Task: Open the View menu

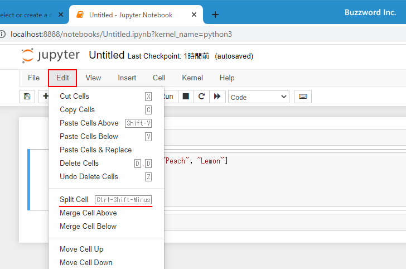Action: click(93, 78)
